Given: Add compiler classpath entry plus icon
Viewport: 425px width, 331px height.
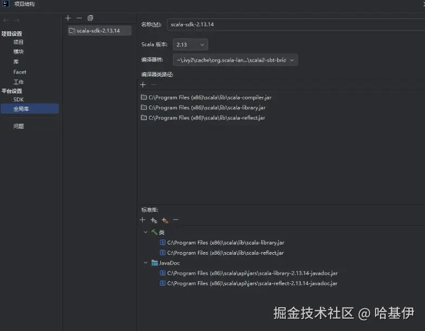Looking at the screenshot, I should coord(143,85).
